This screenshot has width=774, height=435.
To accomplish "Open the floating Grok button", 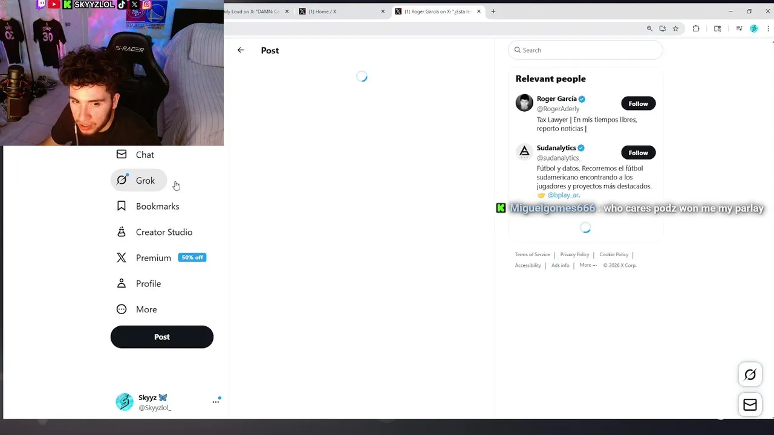I will point(750,375).
